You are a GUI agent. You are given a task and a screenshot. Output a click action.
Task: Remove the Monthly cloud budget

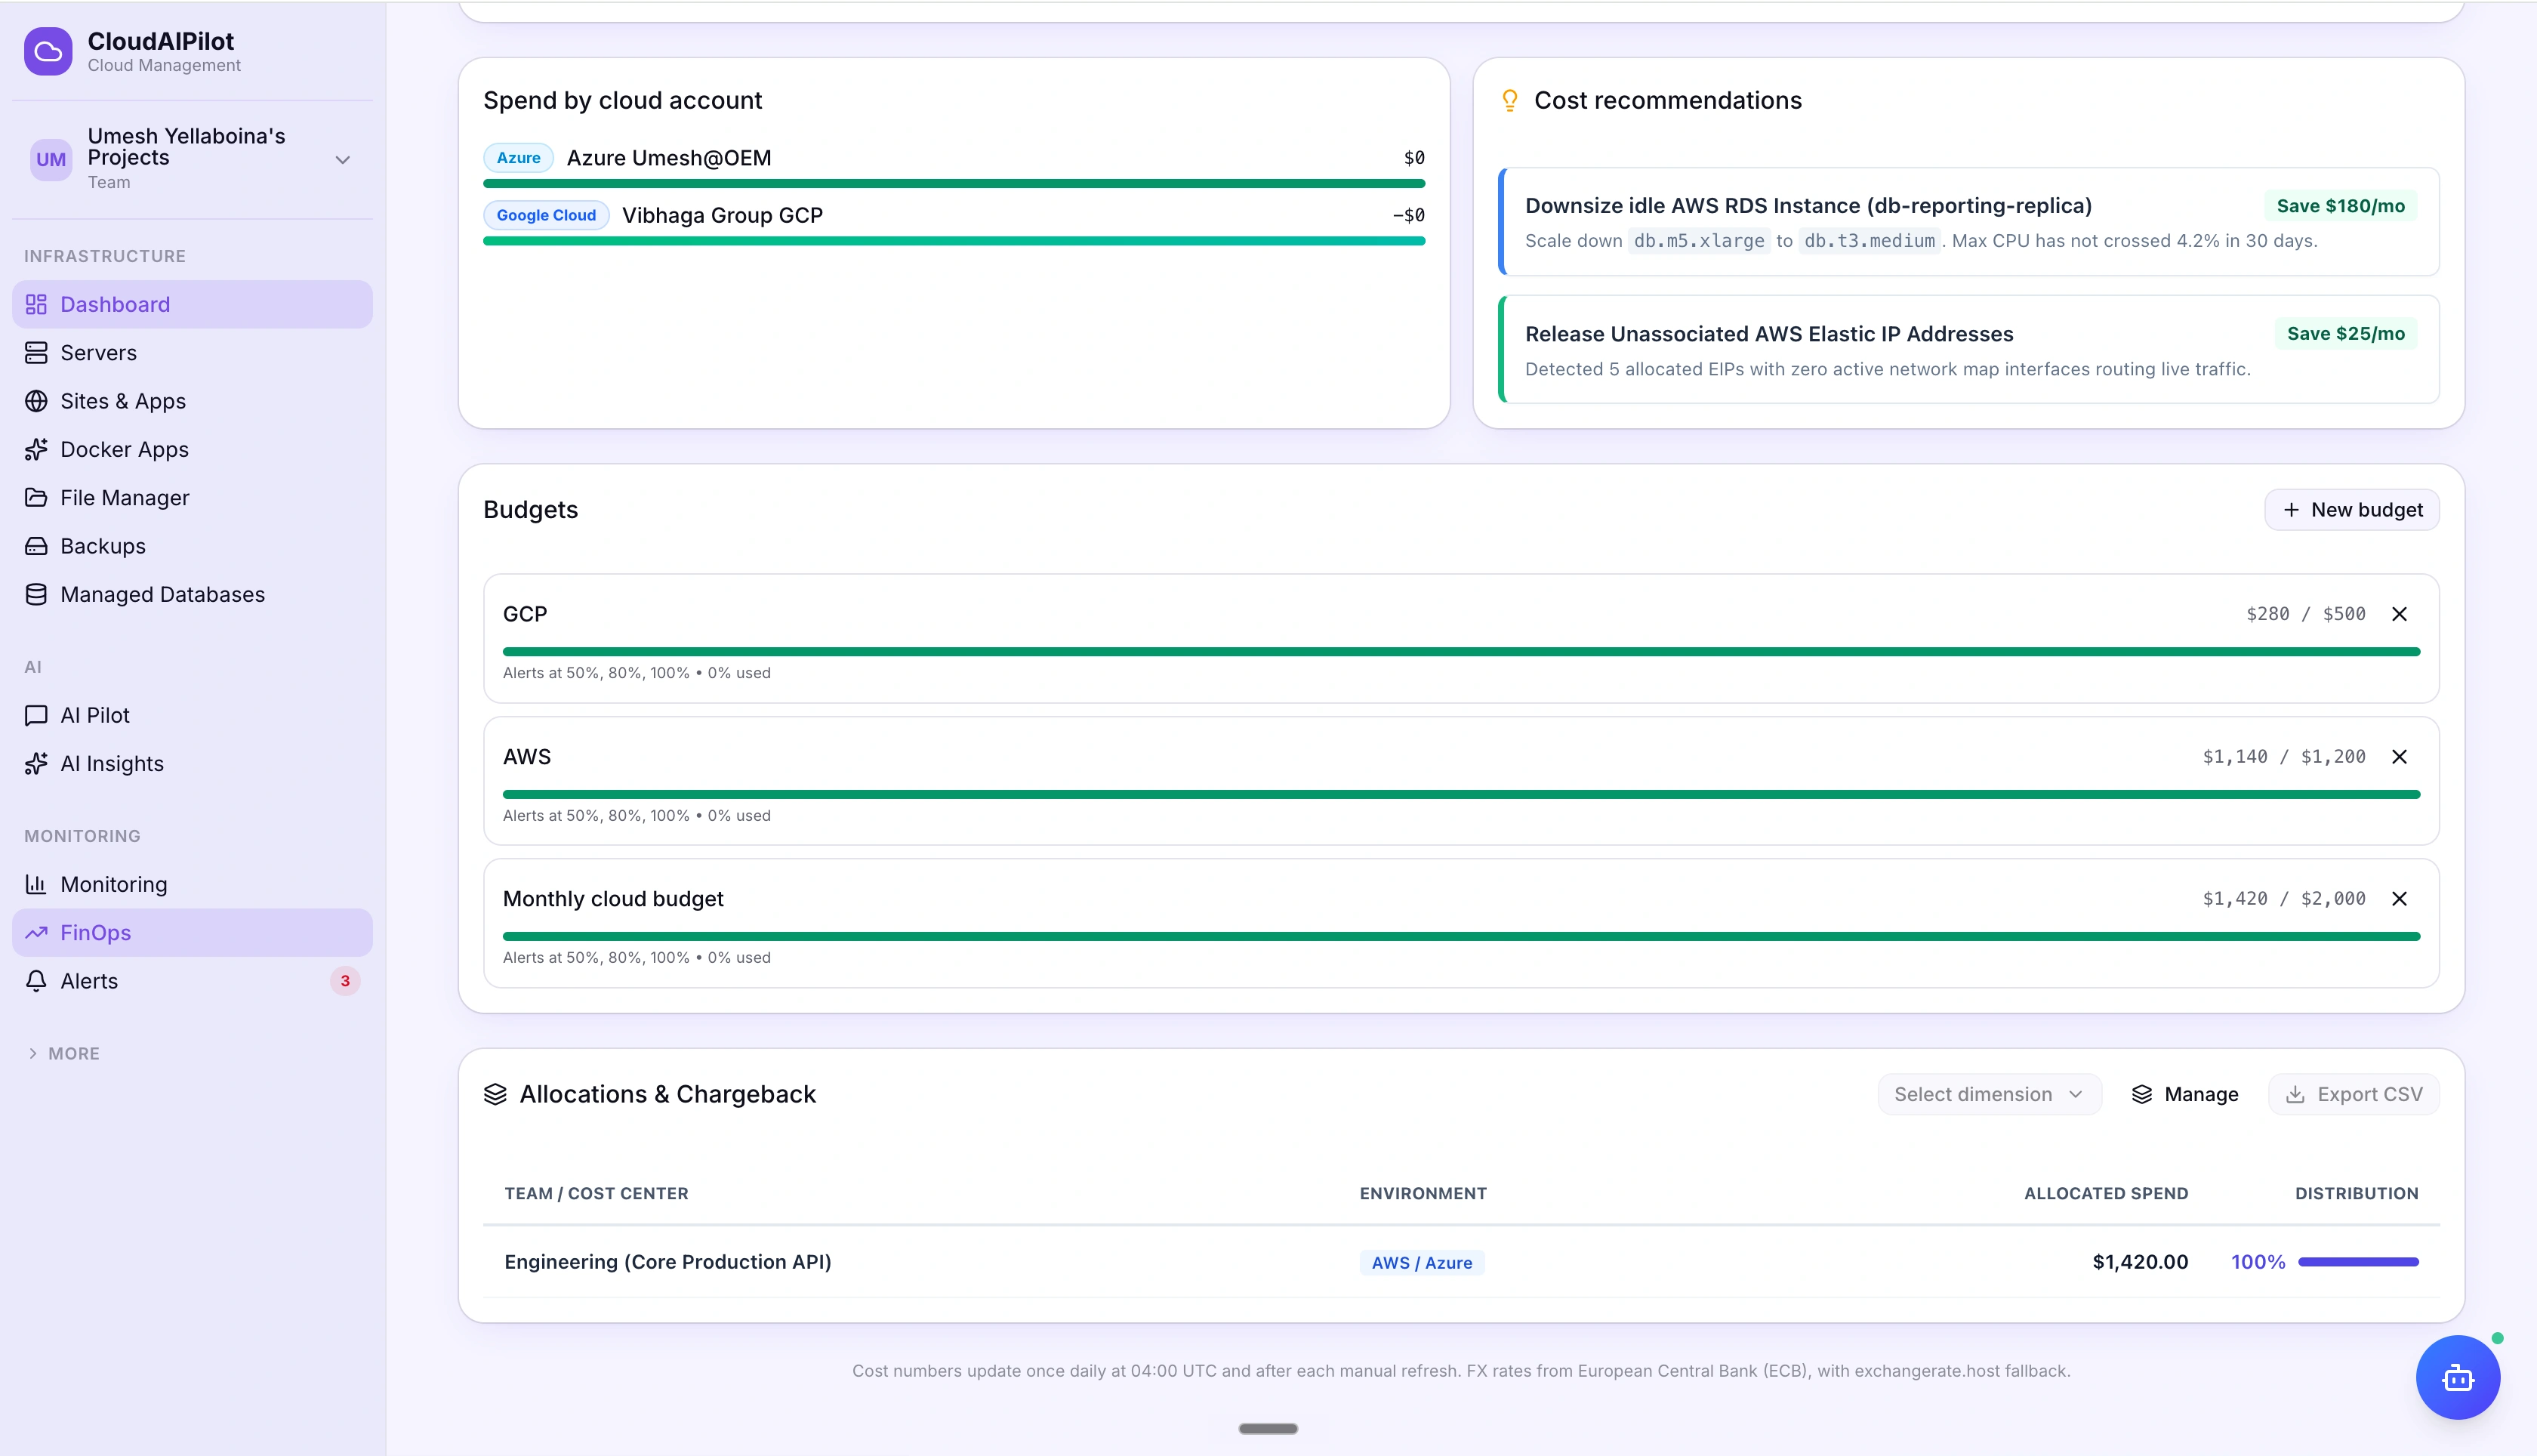pos(2399,899)
